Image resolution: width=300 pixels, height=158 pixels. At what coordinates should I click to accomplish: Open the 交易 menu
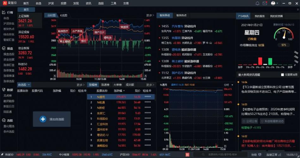126,3
